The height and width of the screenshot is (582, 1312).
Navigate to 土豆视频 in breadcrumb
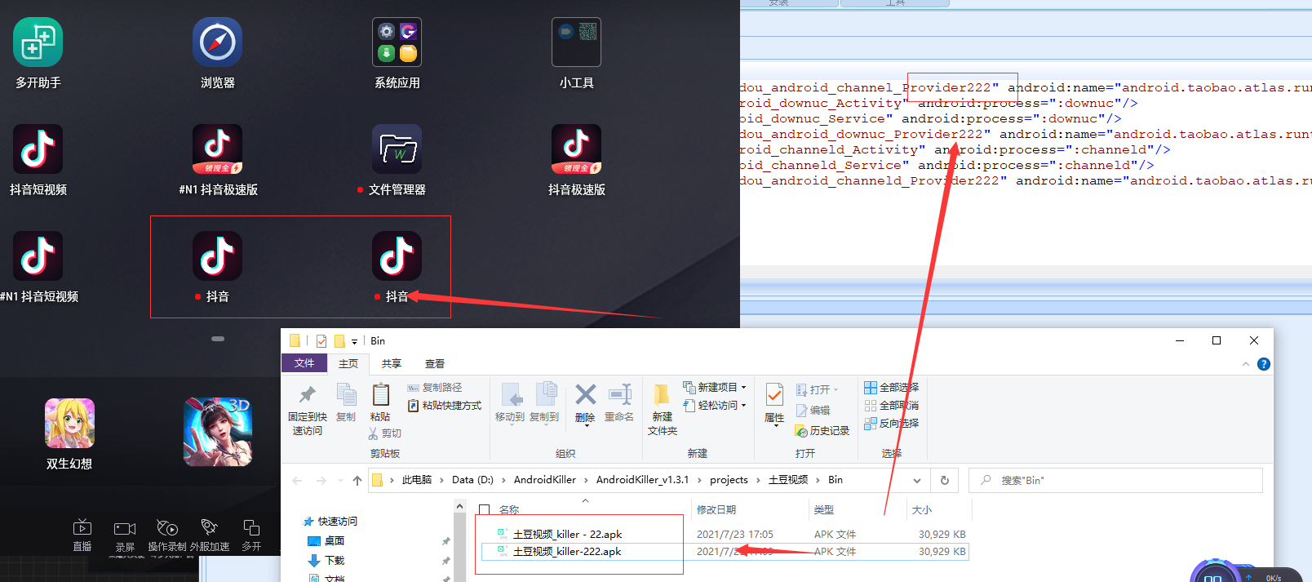[x=788, y=480]
